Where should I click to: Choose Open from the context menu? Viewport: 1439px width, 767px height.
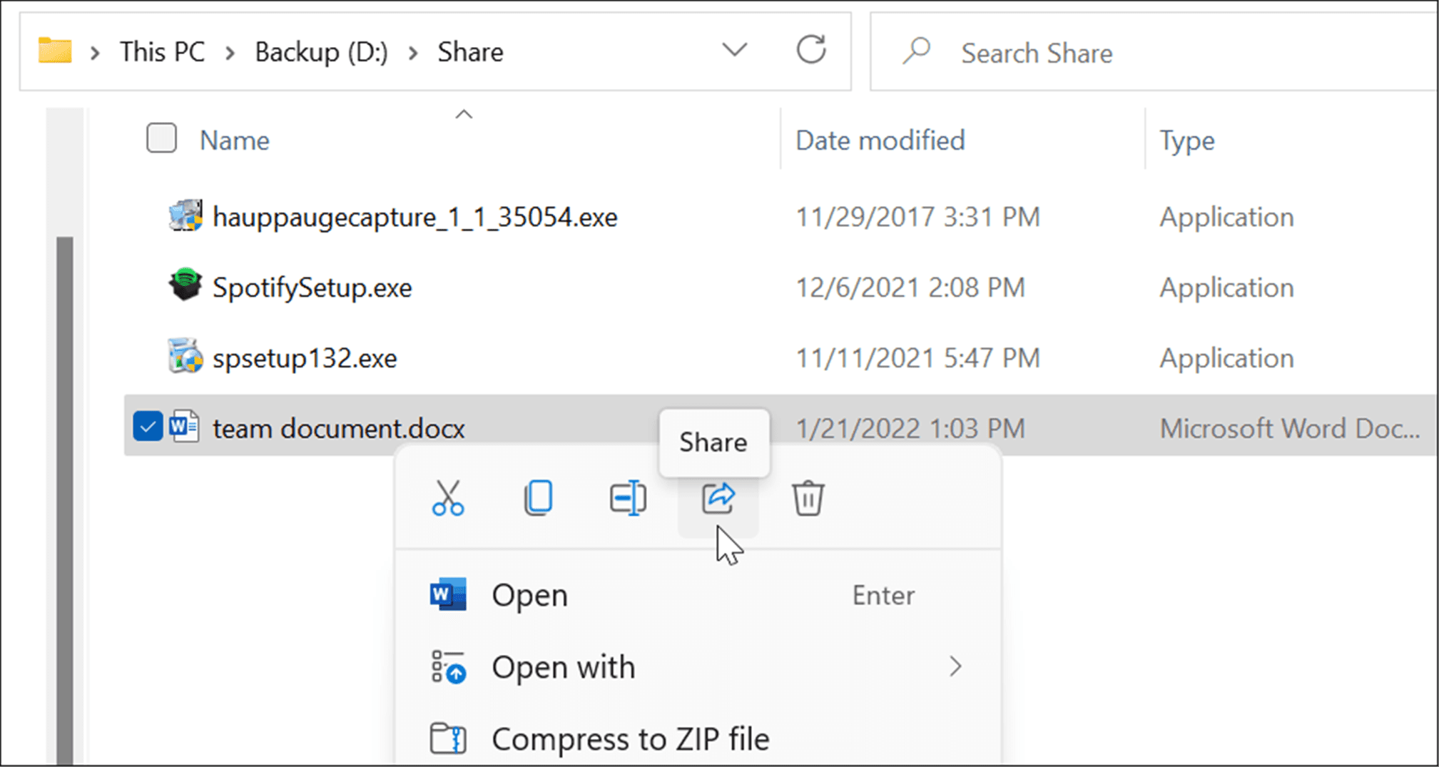tap(529, 595)
